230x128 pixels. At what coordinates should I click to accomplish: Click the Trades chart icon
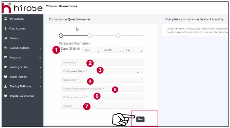(5, 38)
